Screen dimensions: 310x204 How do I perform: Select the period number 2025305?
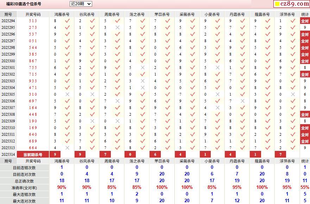(8, 94)
